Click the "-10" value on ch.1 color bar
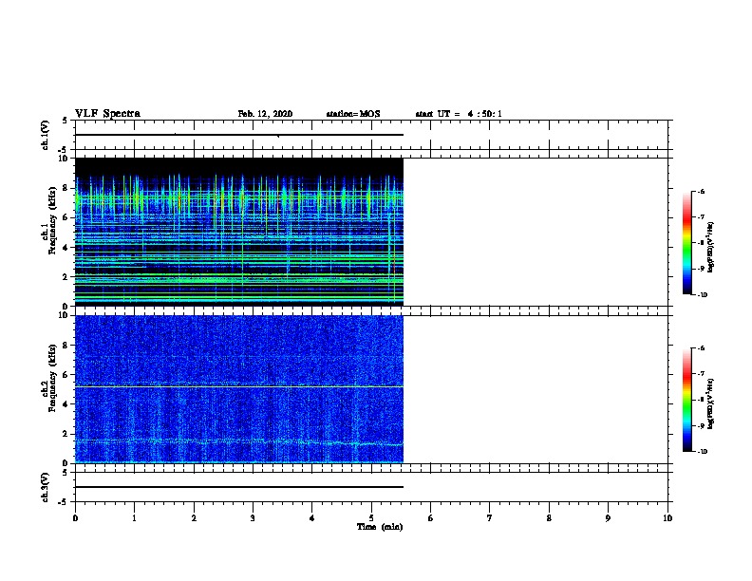The height and width of the screenshot is (581, 752). [702, 295]
